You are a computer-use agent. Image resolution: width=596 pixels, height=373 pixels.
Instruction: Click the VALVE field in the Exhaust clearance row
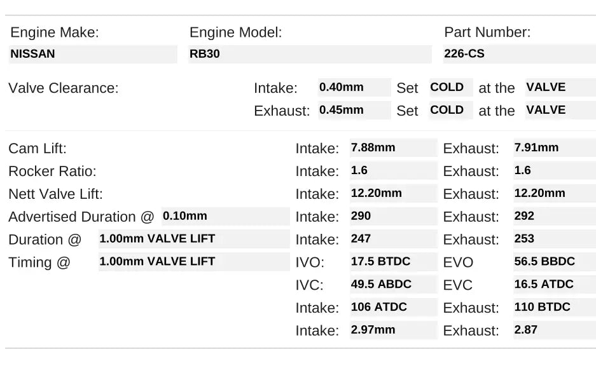tap(560, 110)
